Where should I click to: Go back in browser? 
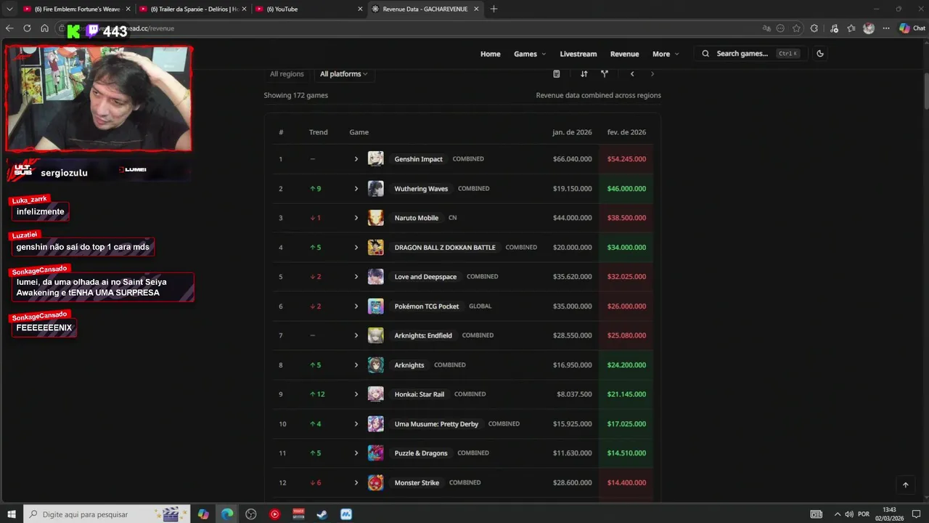coord(9,28)
